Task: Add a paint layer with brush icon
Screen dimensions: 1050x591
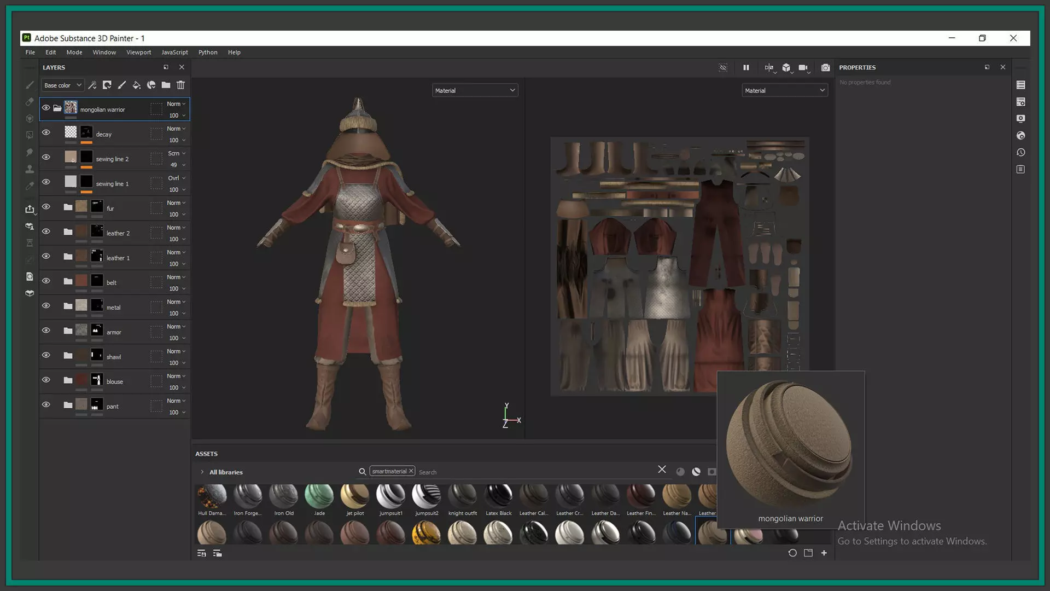Action: [x=122, y=85]
